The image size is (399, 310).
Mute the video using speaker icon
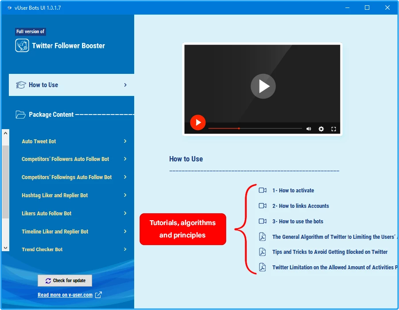(309, 129)
